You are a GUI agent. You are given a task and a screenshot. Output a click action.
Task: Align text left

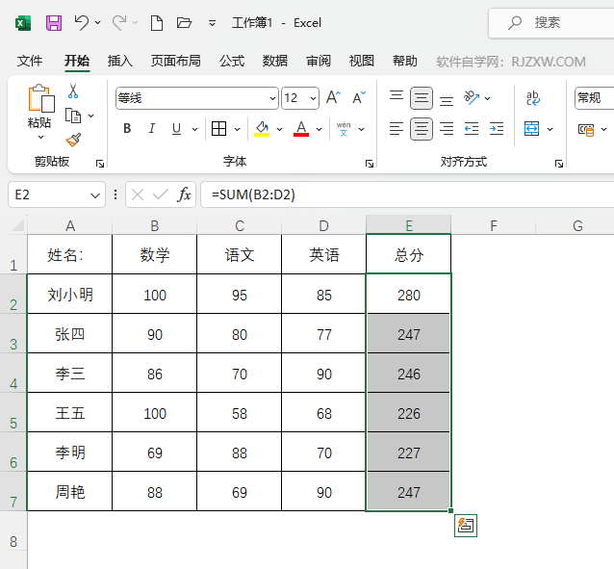(397, 129)
